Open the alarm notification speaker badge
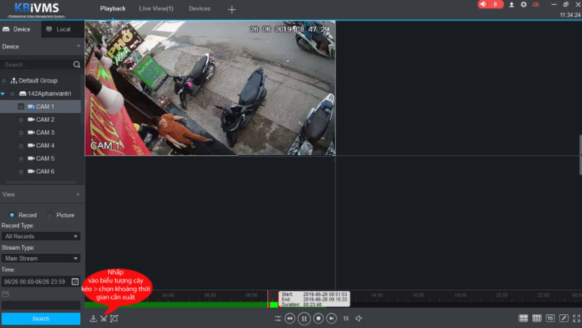 490,5
